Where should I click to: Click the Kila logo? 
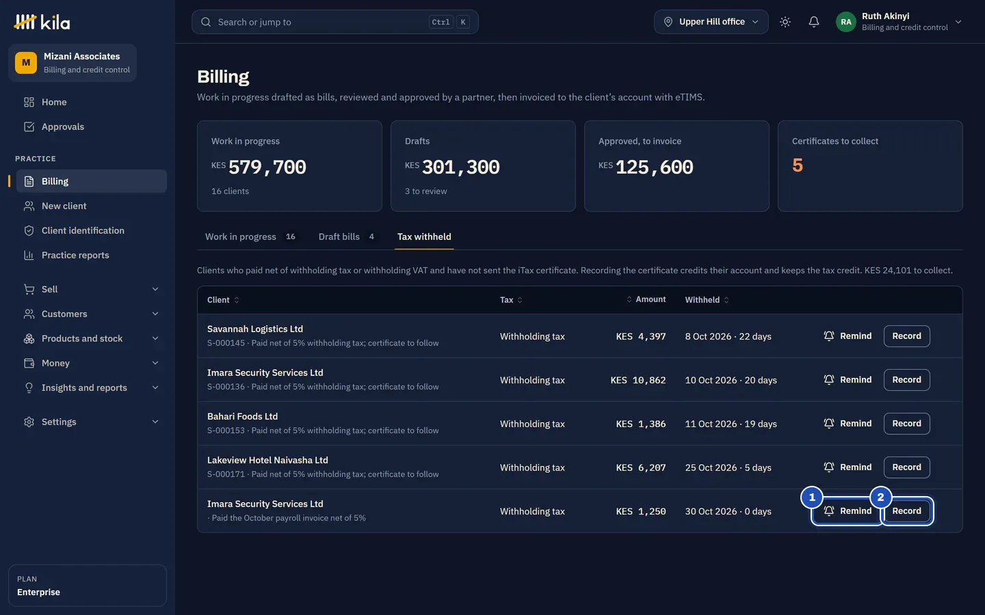point(42,22)
